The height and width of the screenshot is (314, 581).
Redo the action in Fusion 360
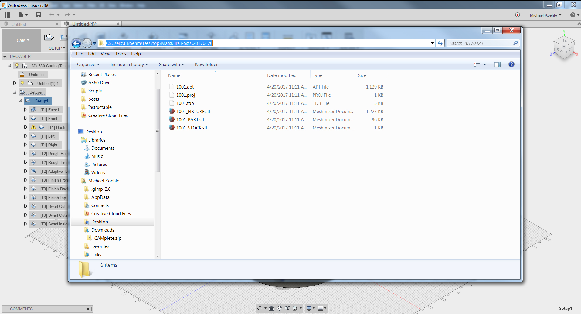tap(67, 15)
